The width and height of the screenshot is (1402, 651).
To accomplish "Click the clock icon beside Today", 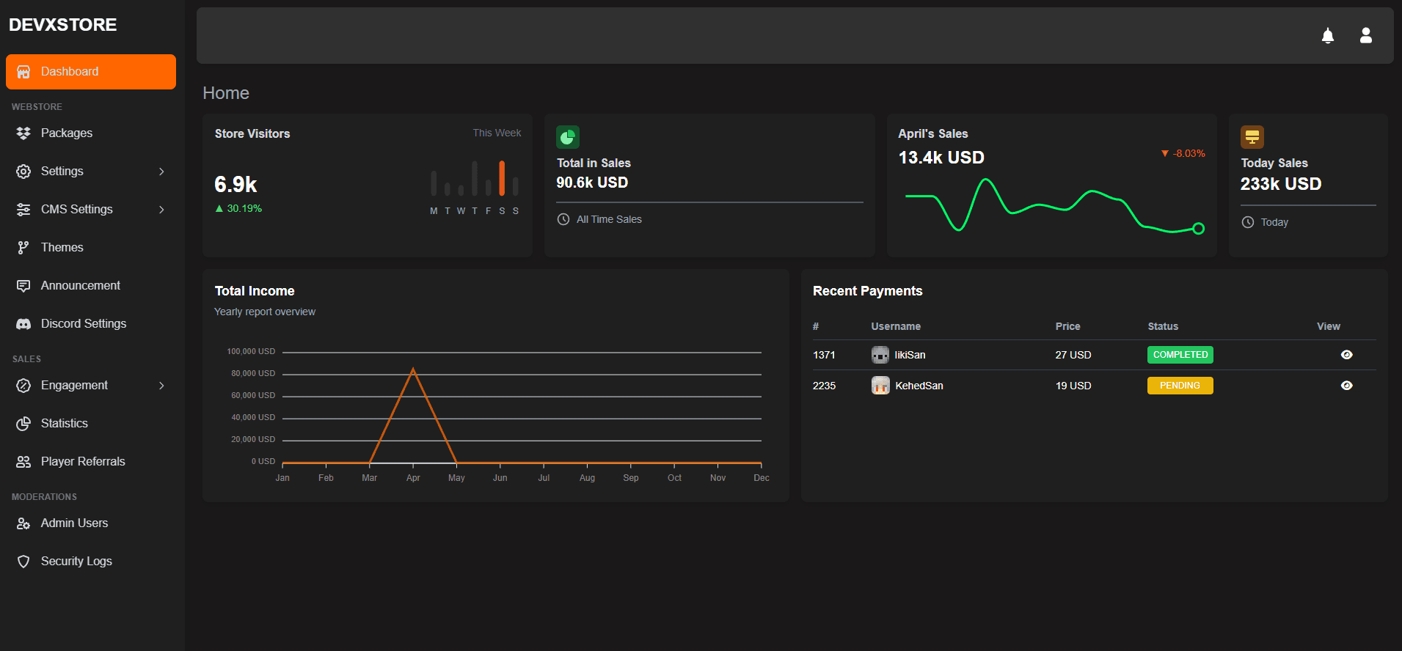I will click(x=1248, y=222).
